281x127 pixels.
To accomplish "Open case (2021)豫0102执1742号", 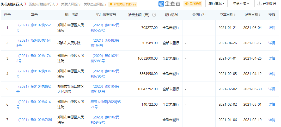I will click(x=34, y=59).
